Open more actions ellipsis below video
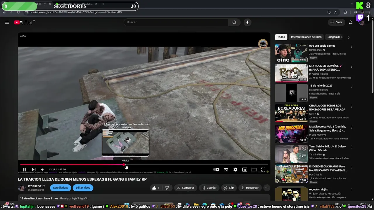374x210 pixels. click(267, 188)
